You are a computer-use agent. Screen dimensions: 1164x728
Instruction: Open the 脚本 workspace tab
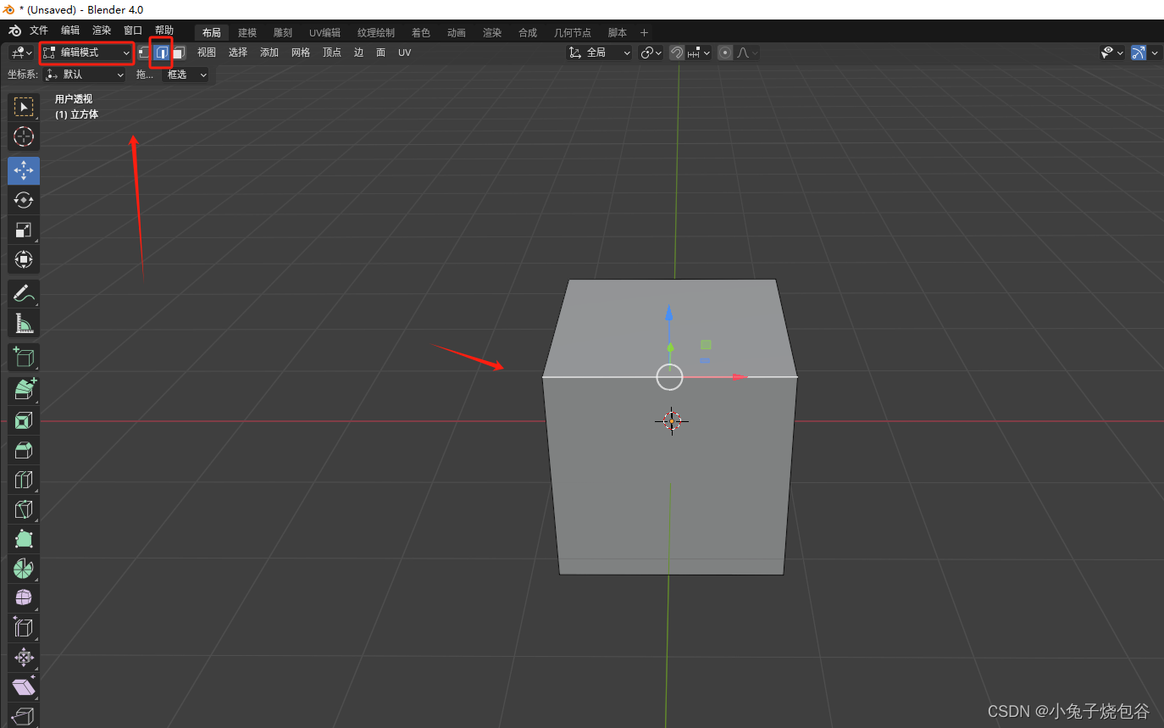tap(618, 33)
